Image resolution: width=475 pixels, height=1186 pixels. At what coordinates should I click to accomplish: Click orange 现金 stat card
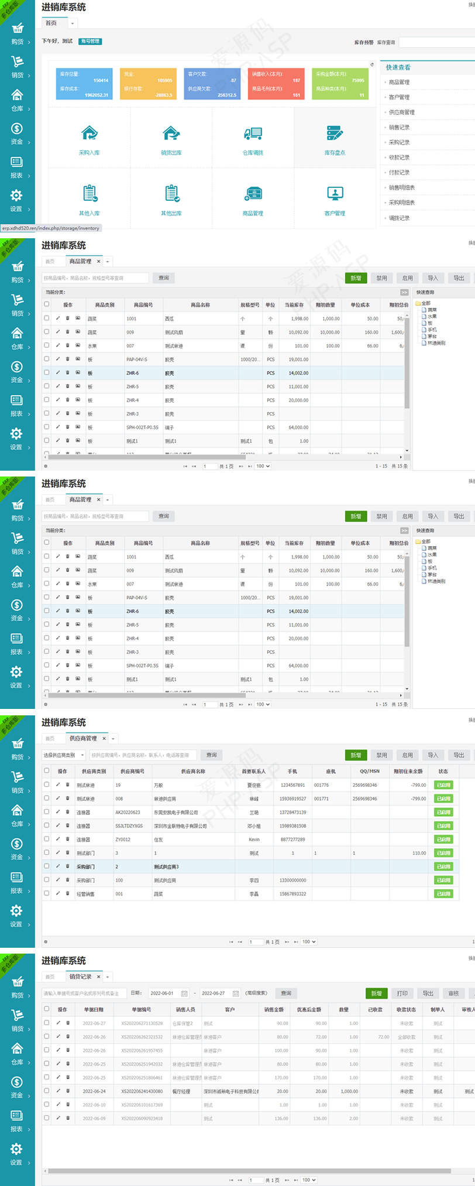click(x=148, y=84)
